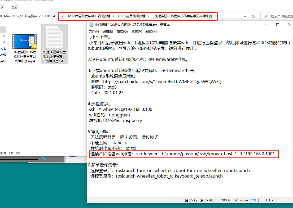The image size is (293, 208).
Task: Minimize the Notepad window
Action: coord(265,25)
